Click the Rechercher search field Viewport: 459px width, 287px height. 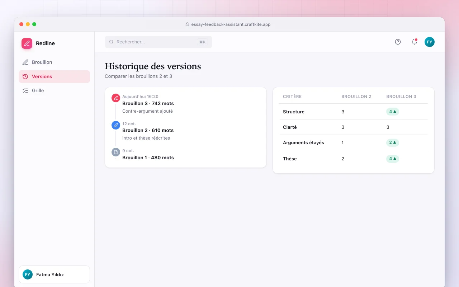coord(158,42)
